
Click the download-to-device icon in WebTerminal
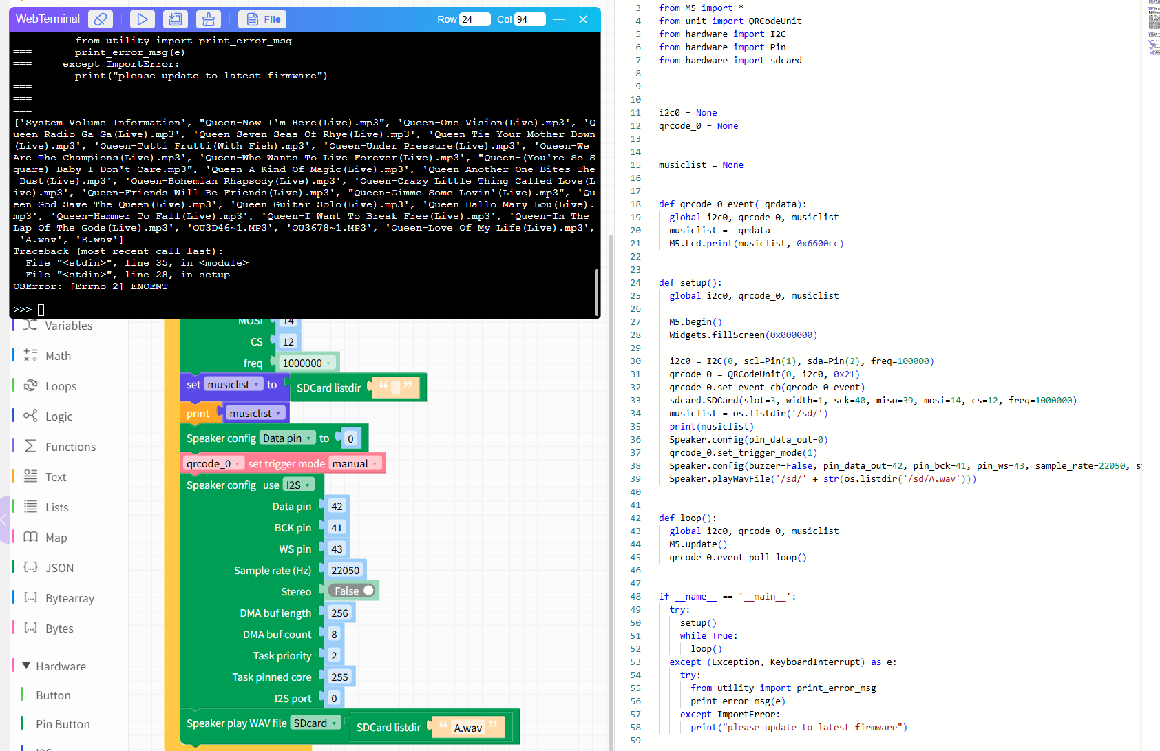coord(176,19)
